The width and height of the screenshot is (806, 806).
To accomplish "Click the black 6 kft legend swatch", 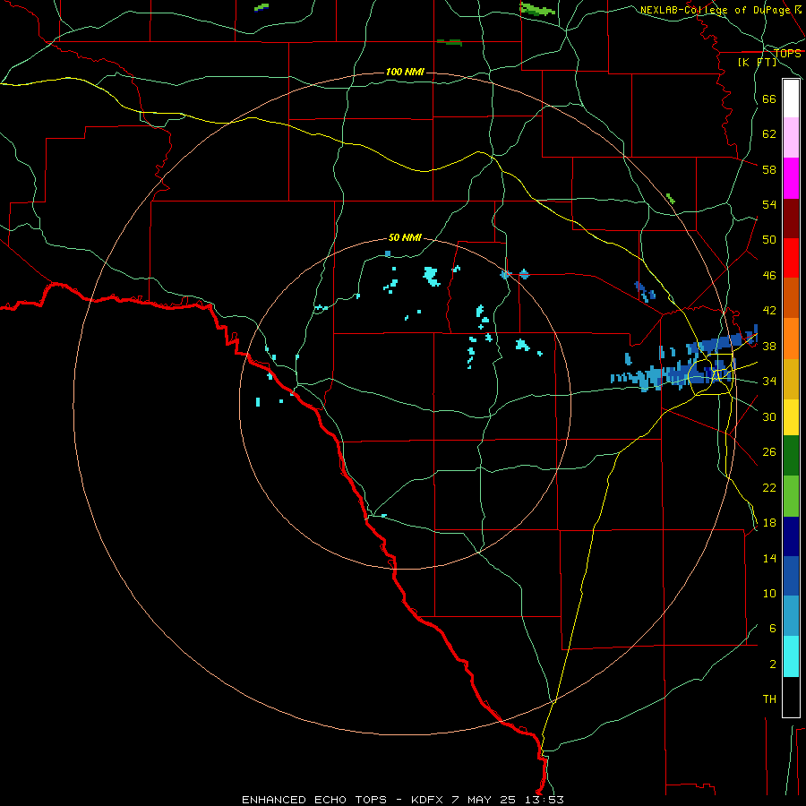I will coord(791,697).
